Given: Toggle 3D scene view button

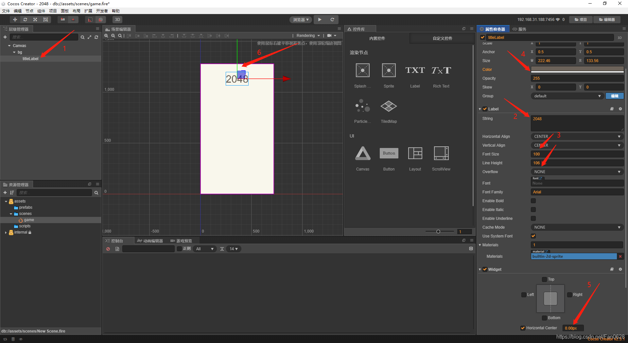Looking at the screenshot, I should [117, 20].
